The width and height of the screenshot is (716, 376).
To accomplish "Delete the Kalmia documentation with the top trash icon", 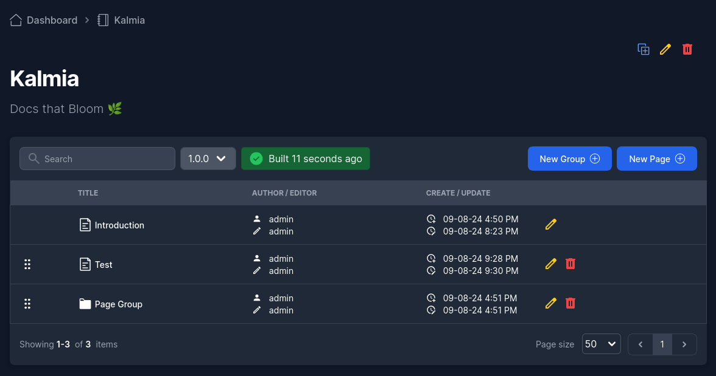I will [687, 49].
